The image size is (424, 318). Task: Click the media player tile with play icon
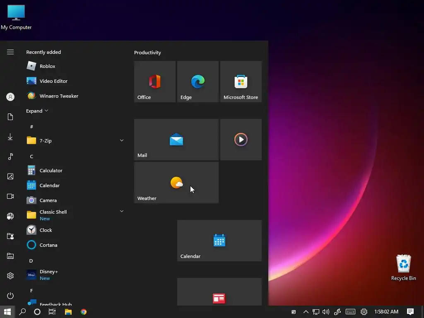coord(241,140)
